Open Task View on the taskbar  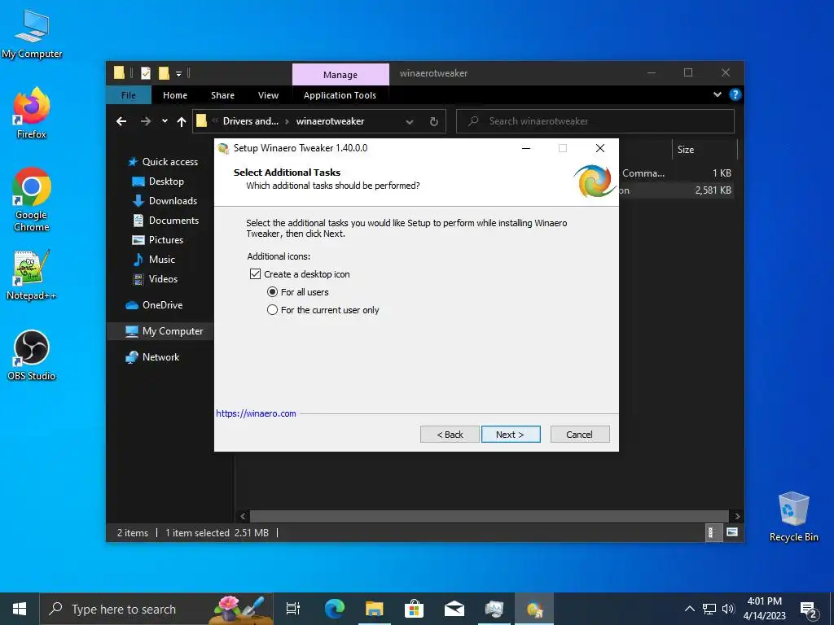[x=293, y=609]
